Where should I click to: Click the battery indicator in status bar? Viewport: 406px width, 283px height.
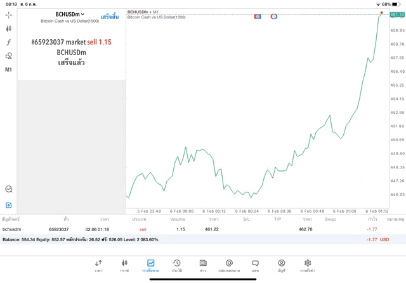click(396, 4)
